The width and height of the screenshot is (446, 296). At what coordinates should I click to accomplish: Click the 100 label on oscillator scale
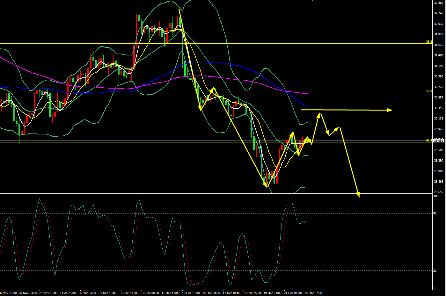coord(436,196)
